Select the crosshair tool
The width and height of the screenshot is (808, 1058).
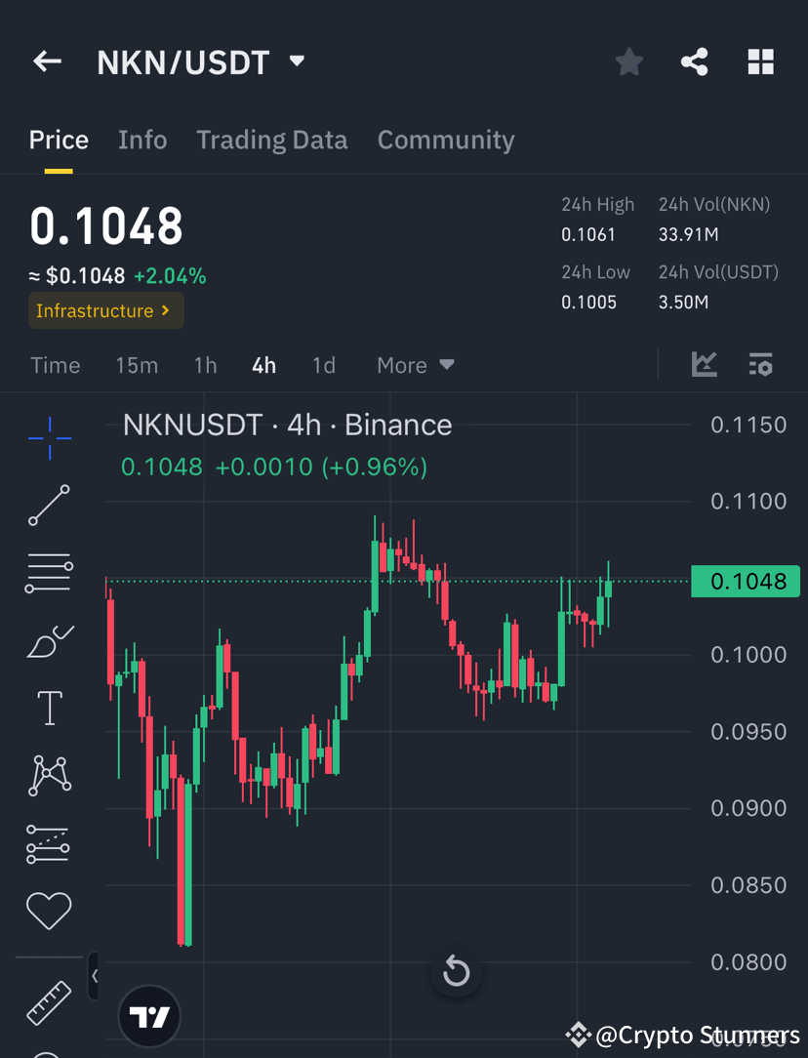49,438
